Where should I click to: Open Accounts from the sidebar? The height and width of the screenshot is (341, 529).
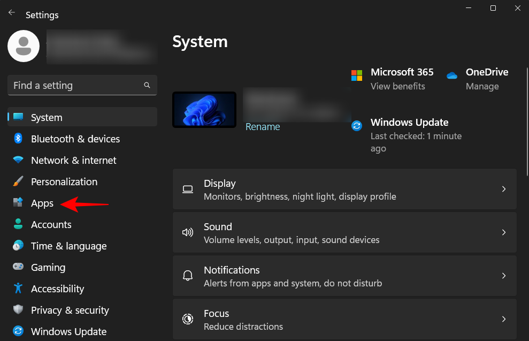(x=51, y=224)
